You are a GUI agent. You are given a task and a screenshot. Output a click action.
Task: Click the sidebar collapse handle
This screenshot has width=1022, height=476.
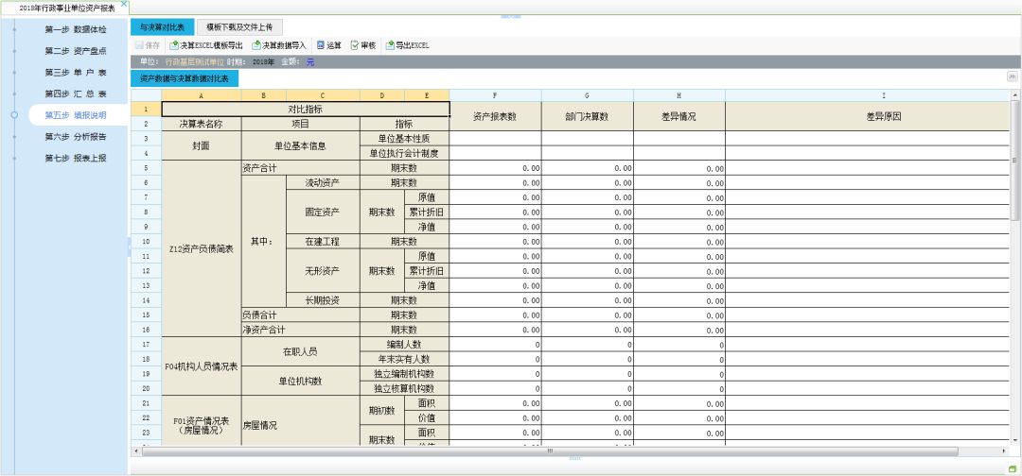point(129,246)
